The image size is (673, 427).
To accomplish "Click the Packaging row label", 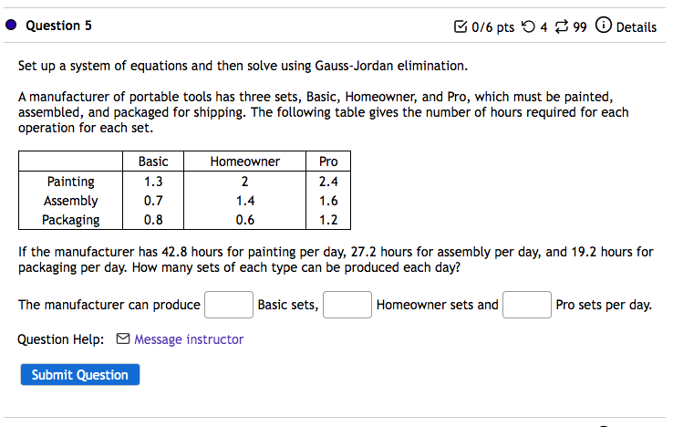I will point(71,219).
